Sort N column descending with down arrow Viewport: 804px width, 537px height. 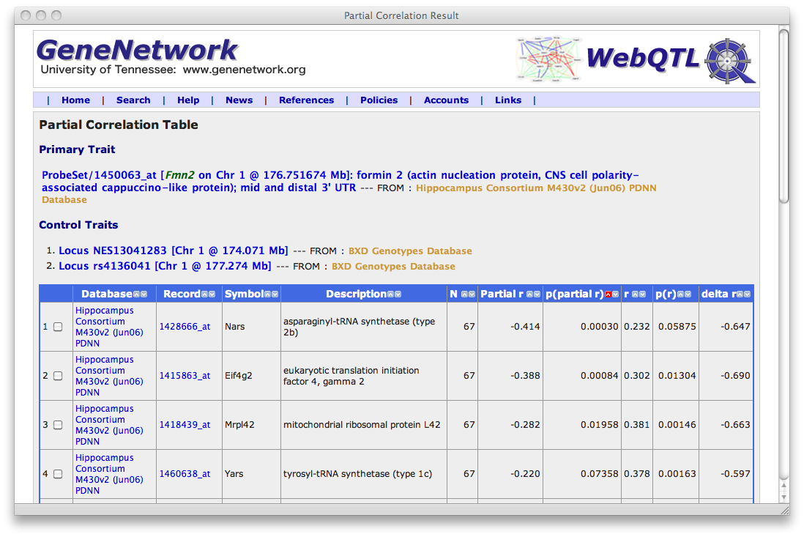(x=471, y=295)
